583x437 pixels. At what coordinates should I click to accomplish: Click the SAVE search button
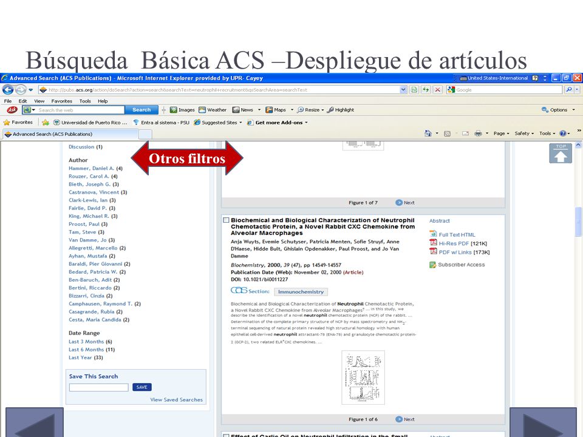pyautogui.click(x=142, y=387)
